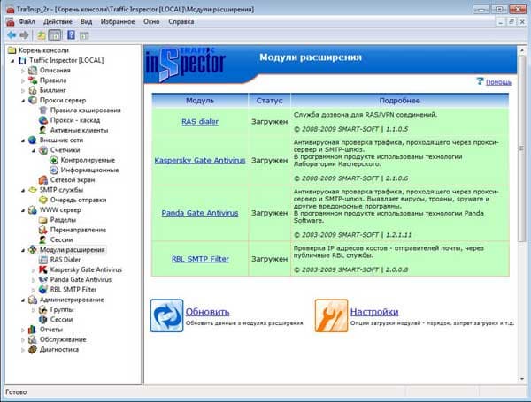Click the Счетчики icon
The width and height of the screenshot is (531, 402).
(43, 150)
